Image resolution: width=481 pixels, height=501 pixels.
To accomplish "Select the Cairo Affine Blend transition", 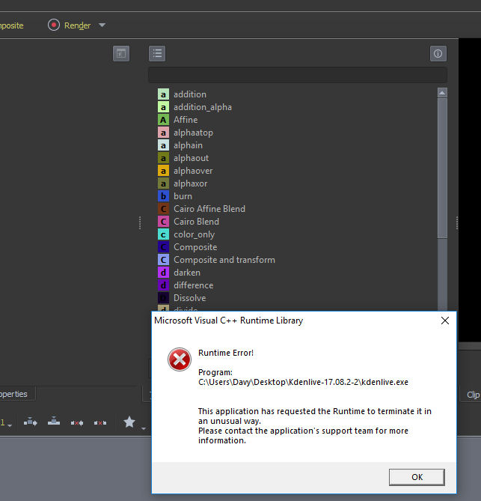I will click(x=201, y=209).
